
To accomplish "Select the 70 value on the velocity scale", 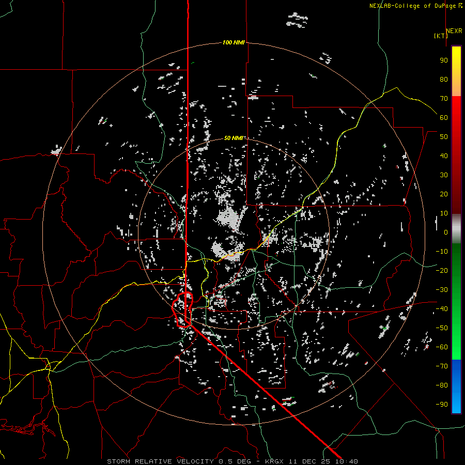I will 444,99.
